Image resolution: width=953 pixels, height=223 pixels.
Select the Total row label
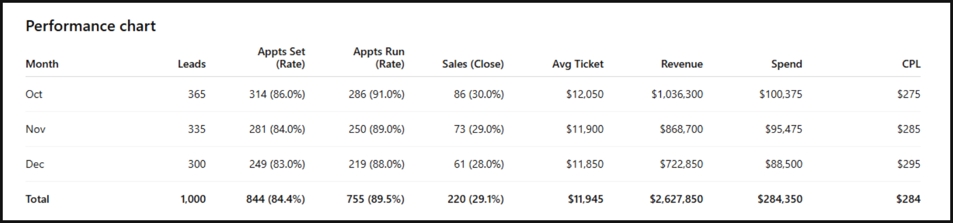click(38, 199)
